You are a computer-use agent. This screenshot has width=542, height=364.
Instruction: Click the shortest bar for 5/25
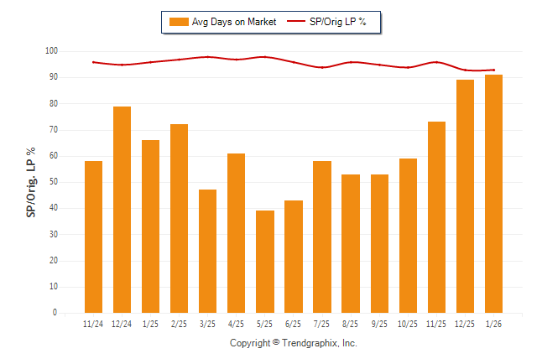click(x=264, y=262)
